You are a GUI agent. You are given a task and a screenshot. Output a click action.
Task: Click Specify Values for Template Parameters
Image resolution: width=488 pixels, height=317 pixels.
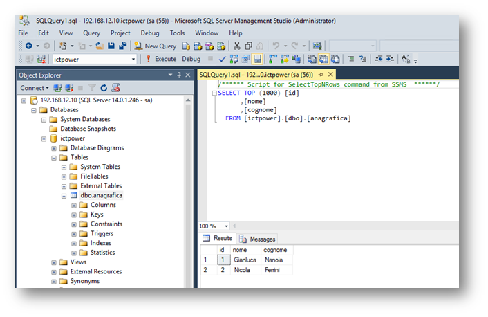(406, 59)
